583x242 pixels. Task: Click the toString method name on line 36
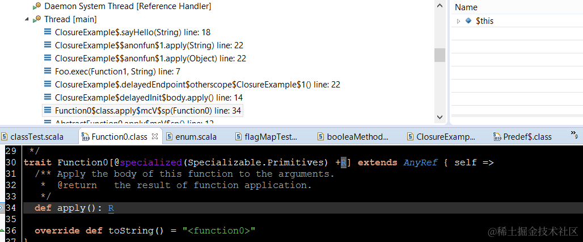click(x=131, y=231)
